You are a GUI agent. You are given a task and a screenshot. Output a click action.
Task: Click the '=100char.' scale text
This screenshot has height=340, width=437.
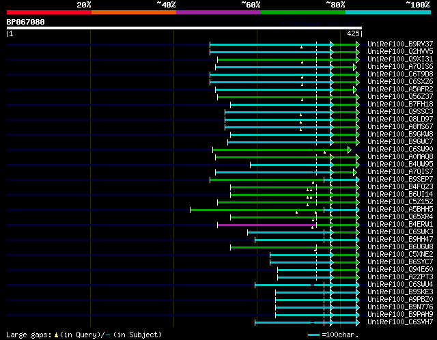[x=340, y=335]
